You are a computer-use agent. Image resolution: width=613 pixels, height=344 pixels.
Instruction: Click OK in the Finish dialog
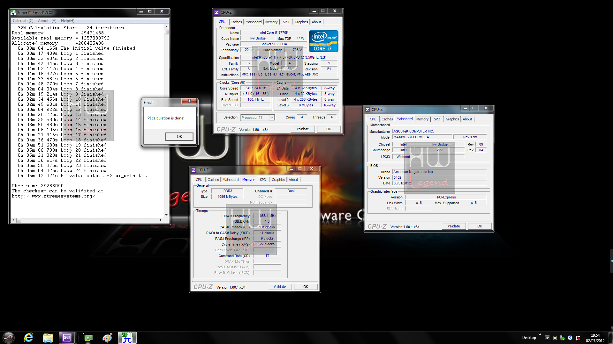[179, 137]
